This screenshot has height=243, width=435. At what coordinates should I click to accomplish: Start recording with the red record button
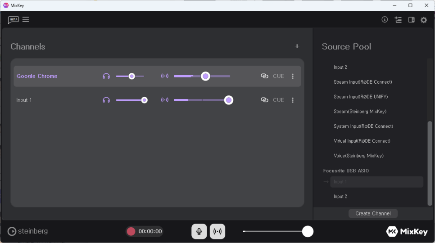tap(131, 231)
